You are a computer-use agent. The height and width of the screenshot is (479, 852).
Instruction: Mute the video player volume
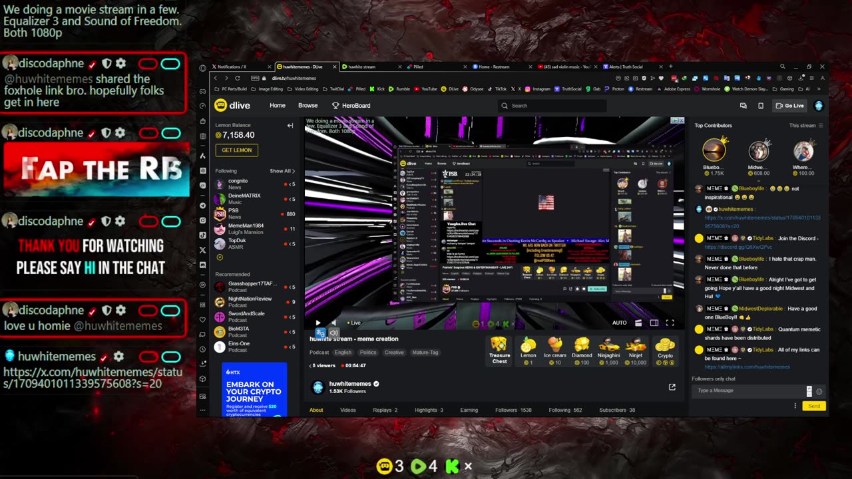click(333, 323)
